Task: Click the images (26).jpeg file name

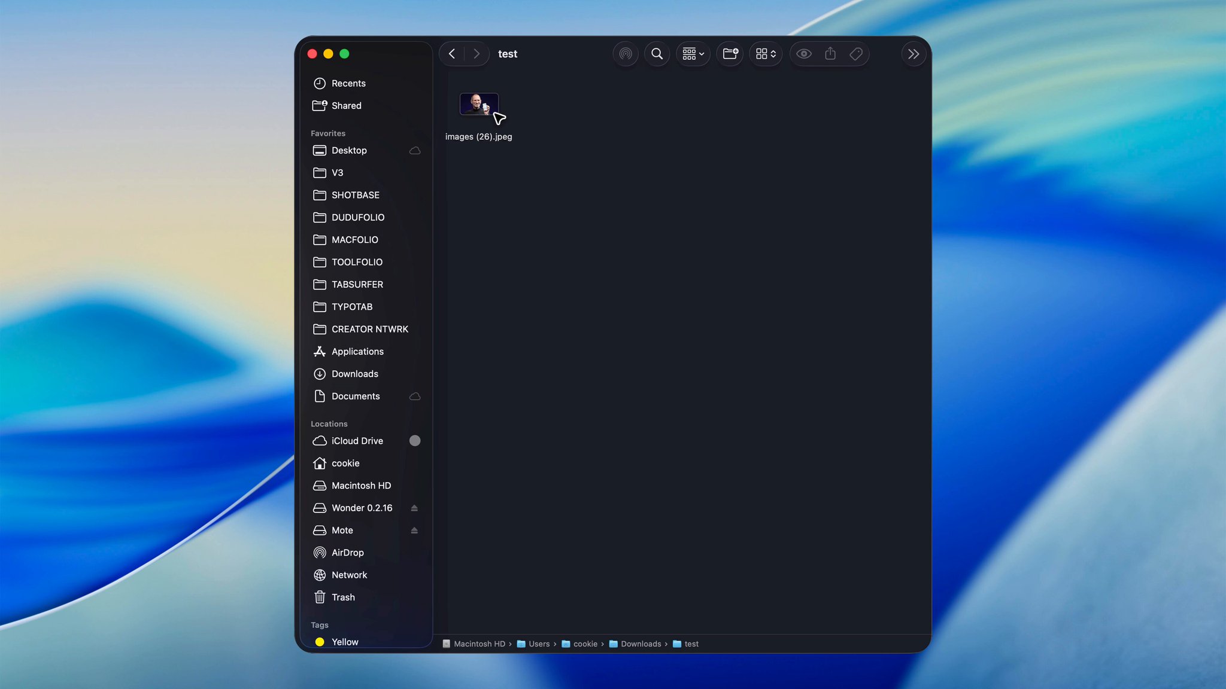Action: [479, 136]
